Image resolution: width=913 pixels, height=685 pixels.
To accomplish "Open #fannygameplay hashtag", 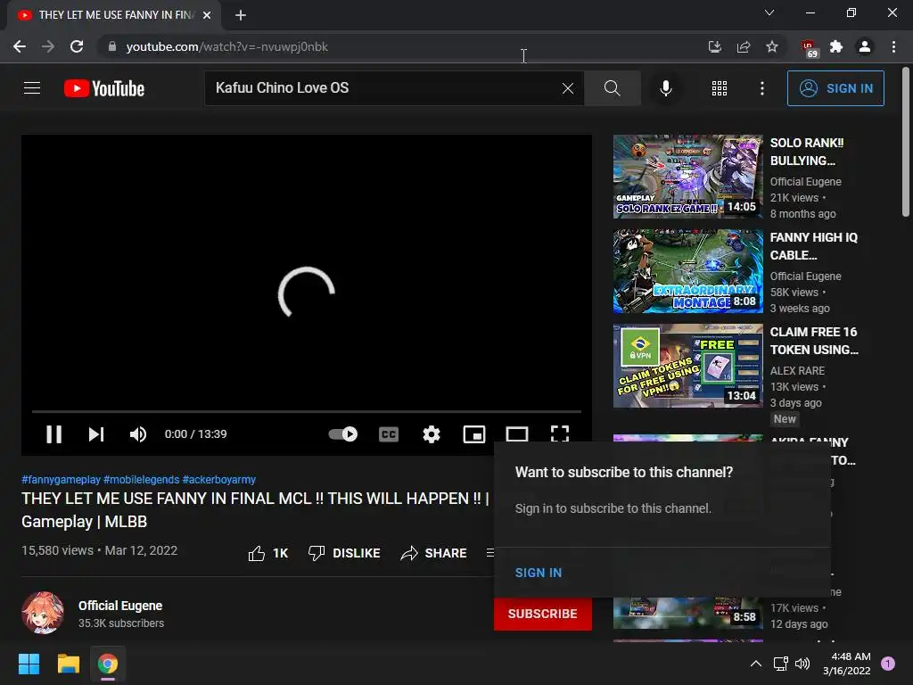I will coord(62,479).
